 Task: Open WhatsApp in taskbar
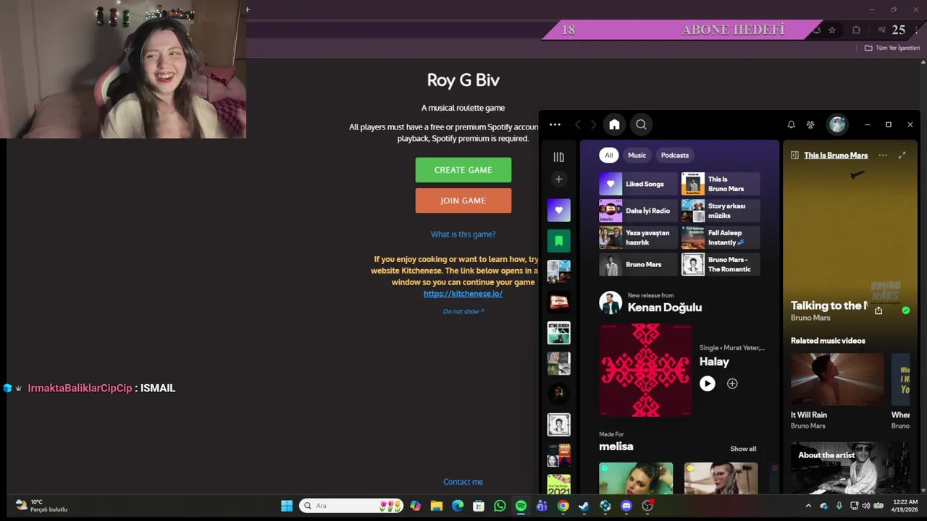[500, 506]
